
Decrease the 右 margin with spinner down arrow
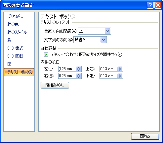78,77
